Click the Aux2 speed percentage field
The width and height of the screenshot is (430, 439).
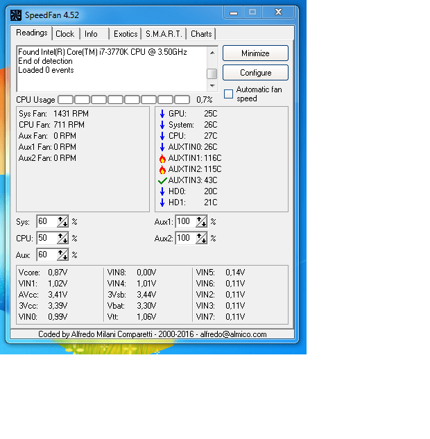186,239
